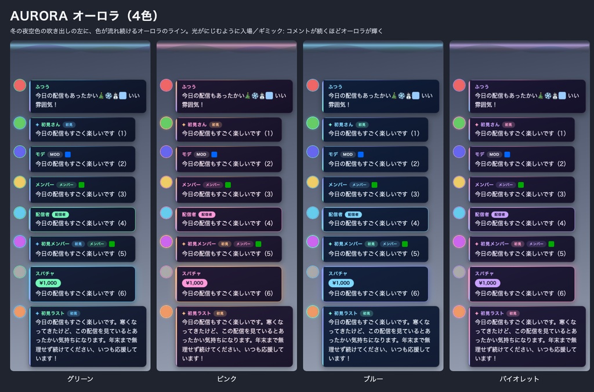594x392 pixels.
Task: Click the gray スパチャ avatar in the ブルー column
Action: pyautogui.click(x=313, y=272)
